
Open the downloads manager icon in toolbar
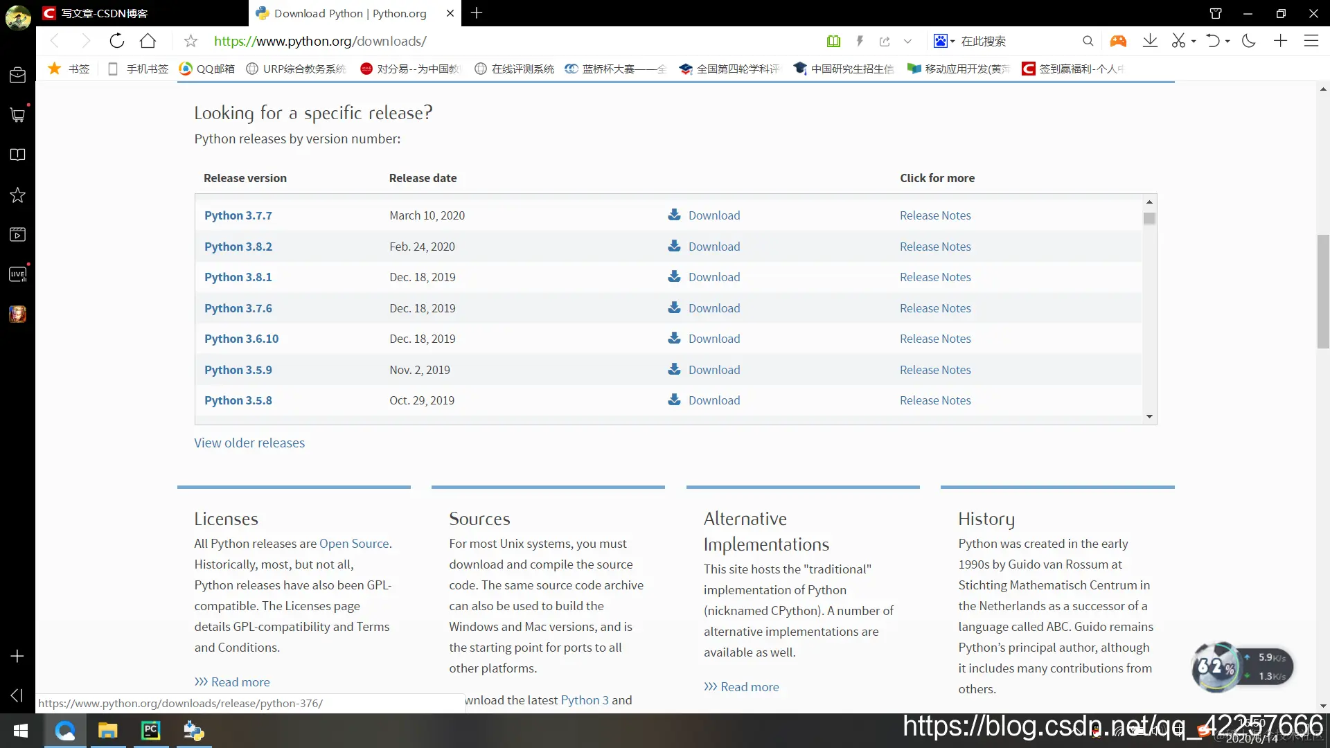click(1150, 41)
